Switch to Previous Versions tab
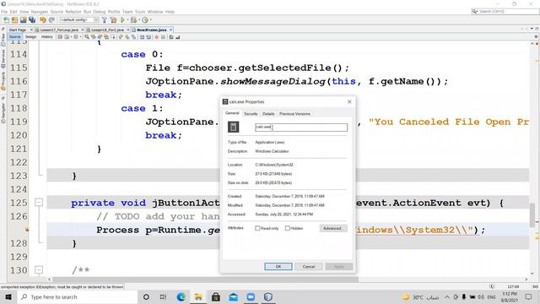540x304 pixels. (x=294, y=114)
